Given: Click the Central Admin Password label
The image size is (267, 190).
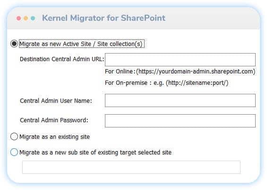Looking at the screenshot, I should click(x=54, y=120).
